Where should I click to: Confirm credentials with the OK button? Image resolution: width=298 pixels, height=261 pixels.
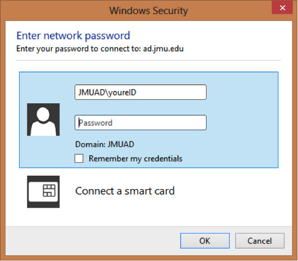pos(205,241)
